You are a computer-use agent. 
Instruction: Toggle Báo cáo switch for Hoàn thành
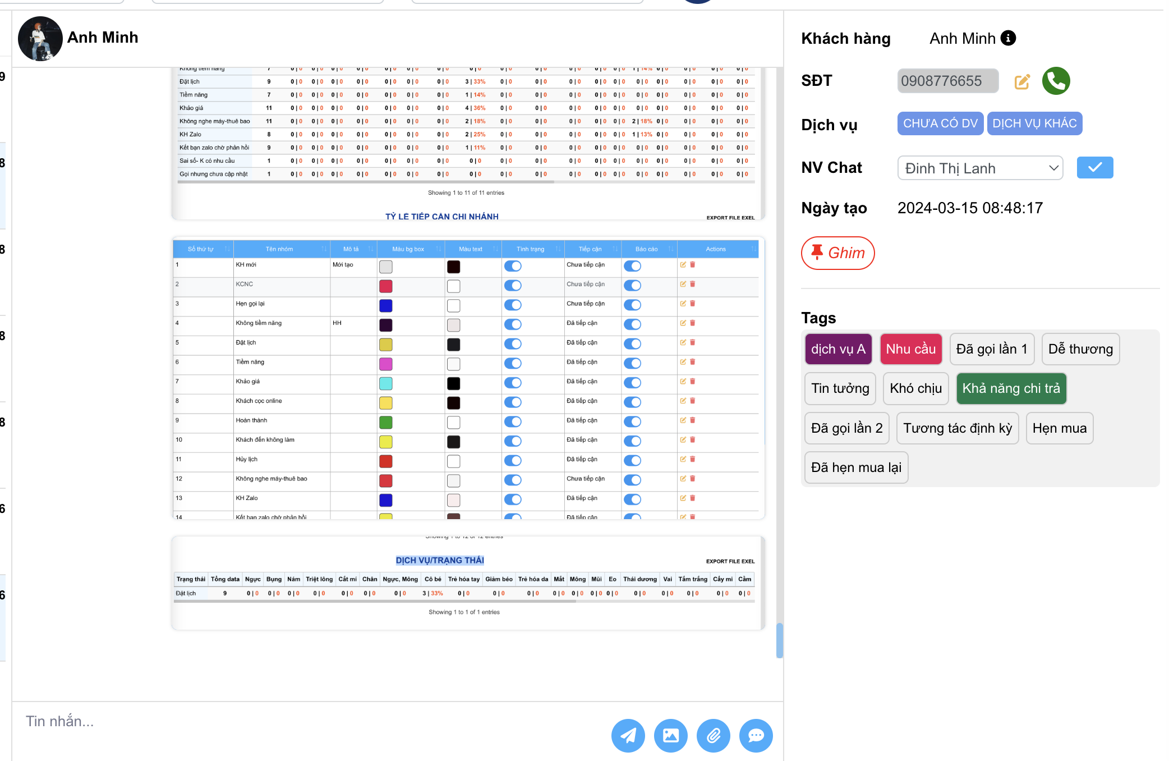point(632,421)
